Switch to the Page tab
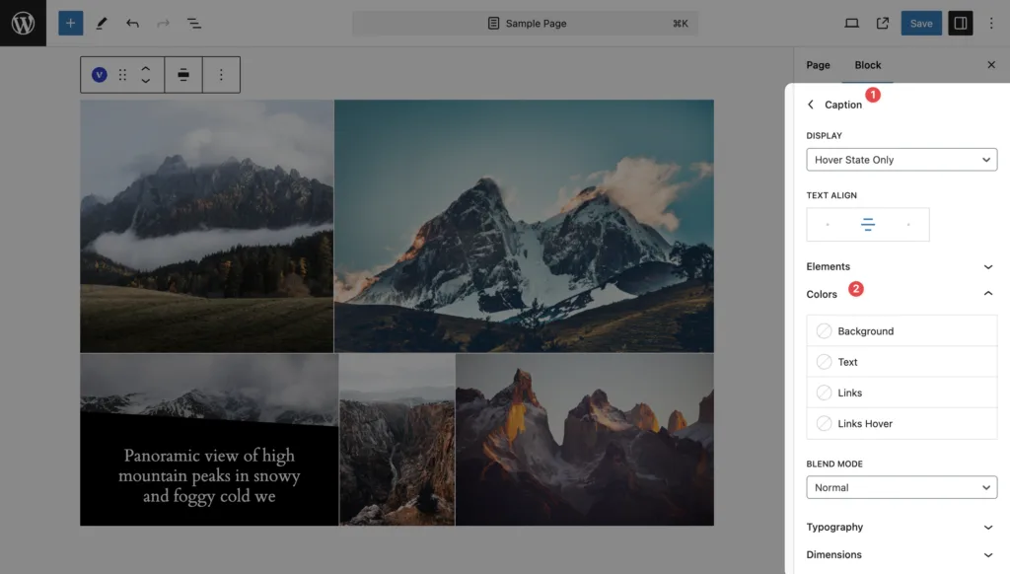Image resolution: width=1010 pixels, height=574 pixels. click(818, 64)
